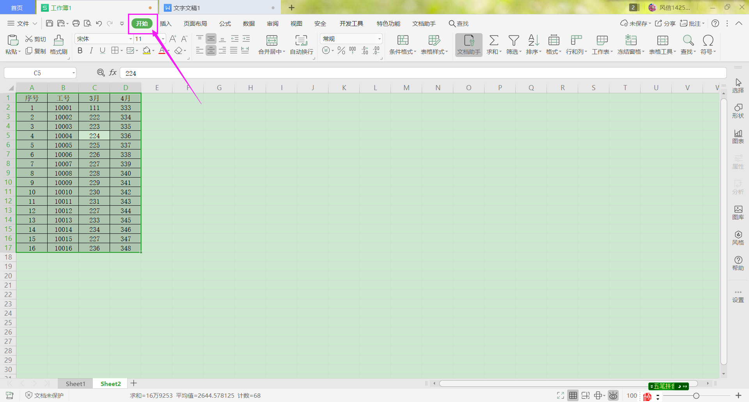Open the Chart (图表) sidebar panel
Image resolution: width=749 pixels, height=402 pixels.
click(738, 136)
